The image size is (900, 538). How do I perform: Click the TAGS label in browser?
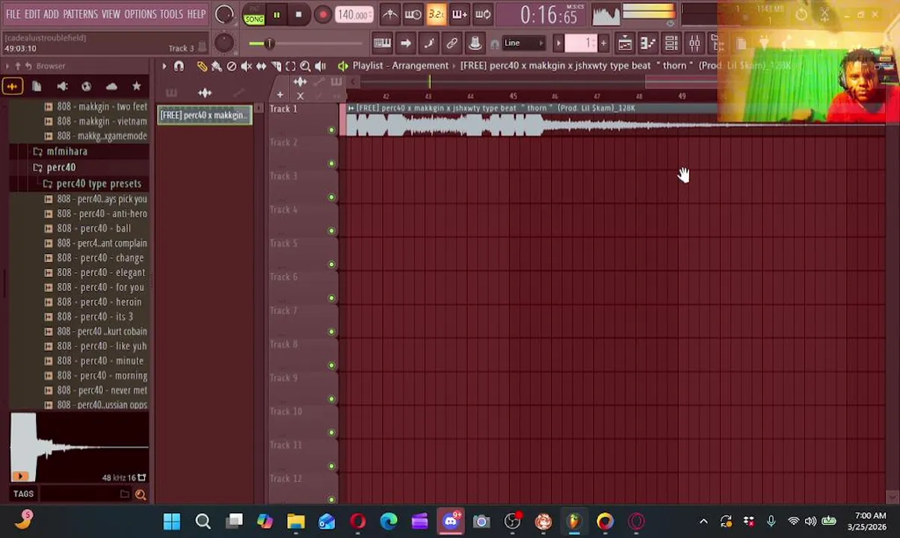[x=23, y=494]
